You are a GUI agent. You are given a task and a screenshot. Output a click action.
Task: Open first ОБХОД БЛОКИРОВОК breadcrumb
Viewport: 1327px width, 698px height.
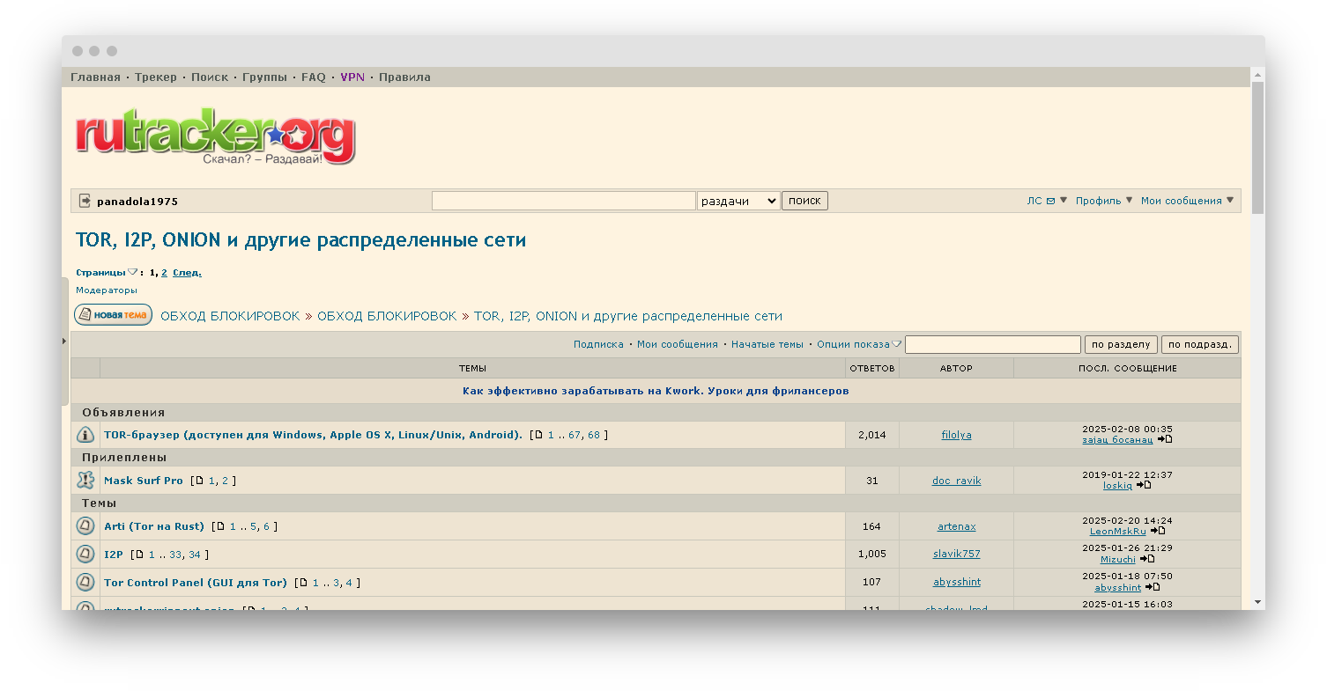point(230,316)
